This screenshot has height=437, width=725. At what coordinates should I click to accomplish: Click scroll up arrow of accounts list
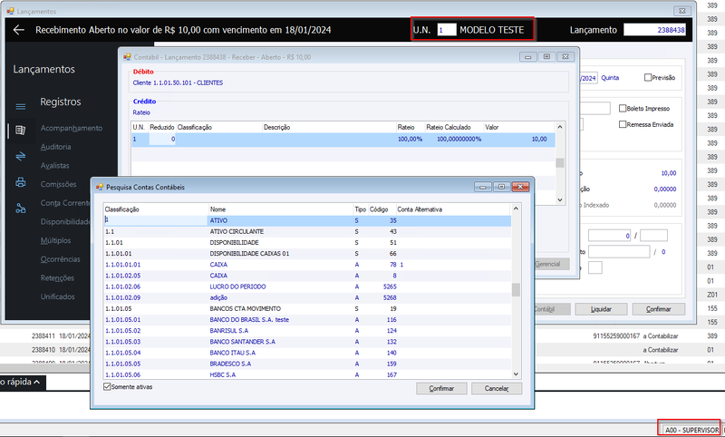516,209
